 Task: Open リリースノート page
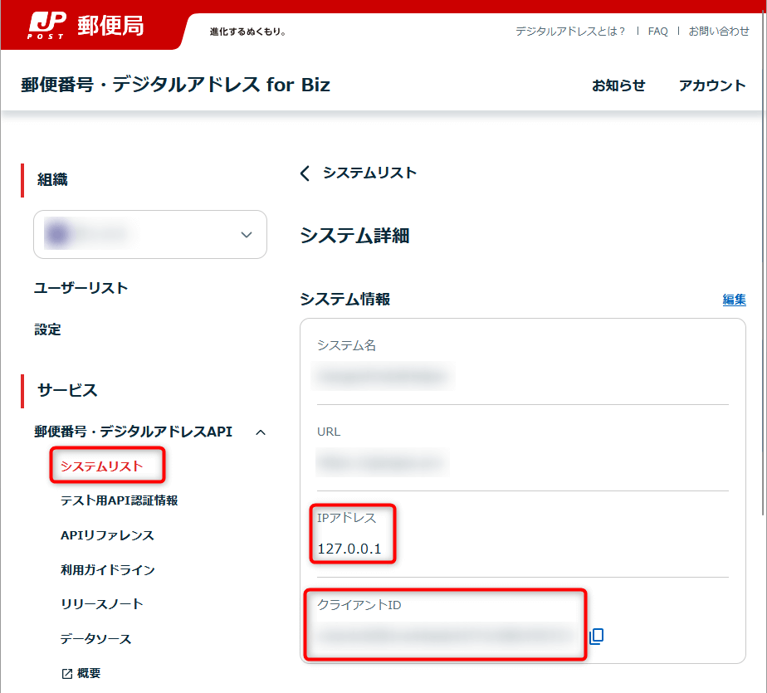pos(102,604)
